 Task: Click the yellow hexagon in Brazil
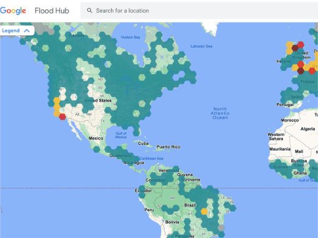point(204,211)
